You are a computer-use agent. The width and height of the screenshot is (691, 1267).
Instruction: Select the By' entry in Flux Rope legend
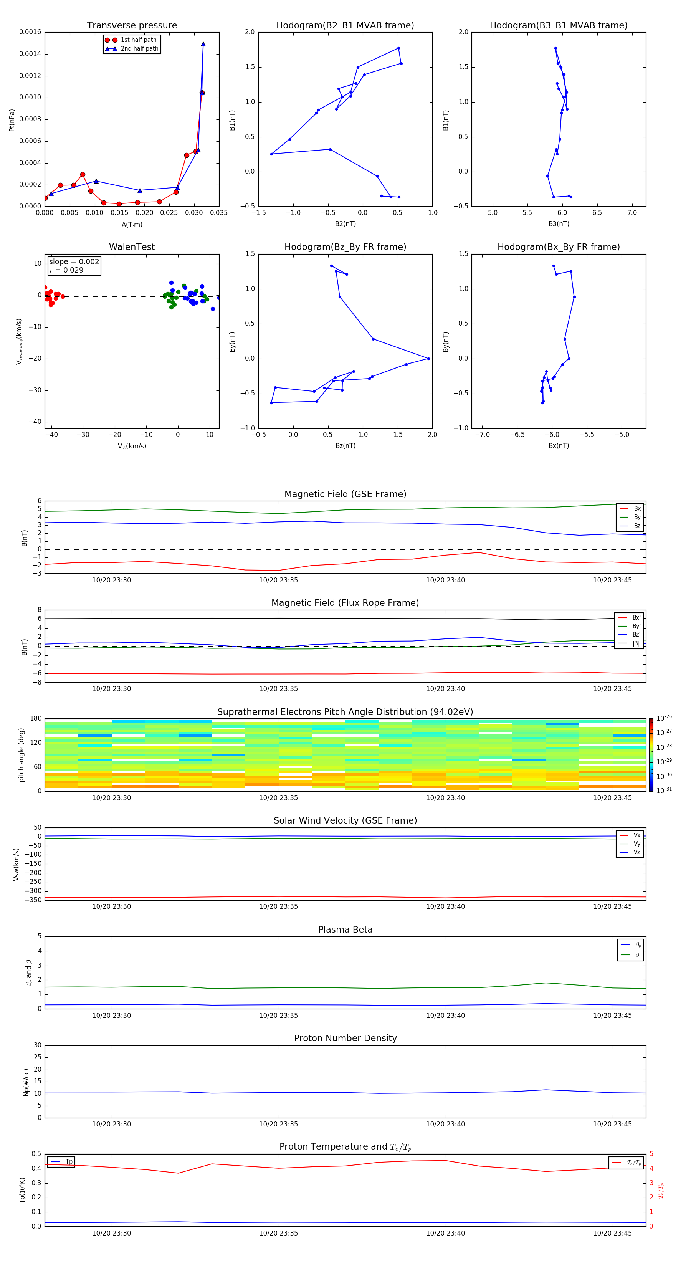click(629, 626)
